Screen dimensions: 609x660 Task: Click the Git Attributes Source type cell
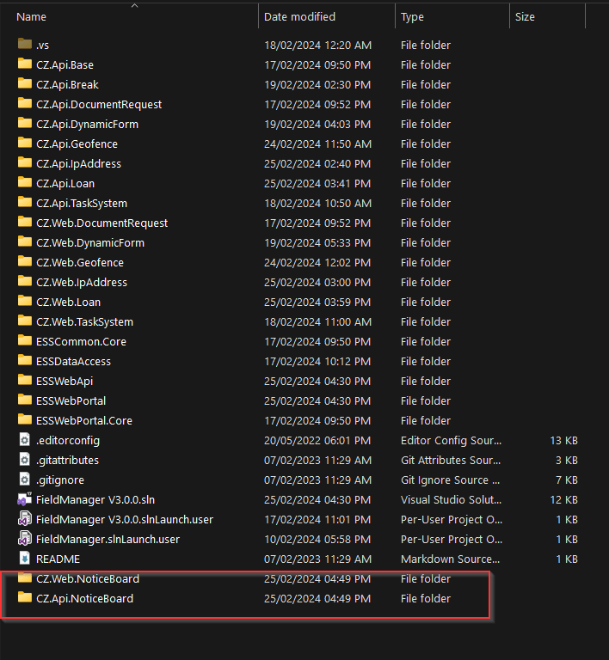coord(451,461)
